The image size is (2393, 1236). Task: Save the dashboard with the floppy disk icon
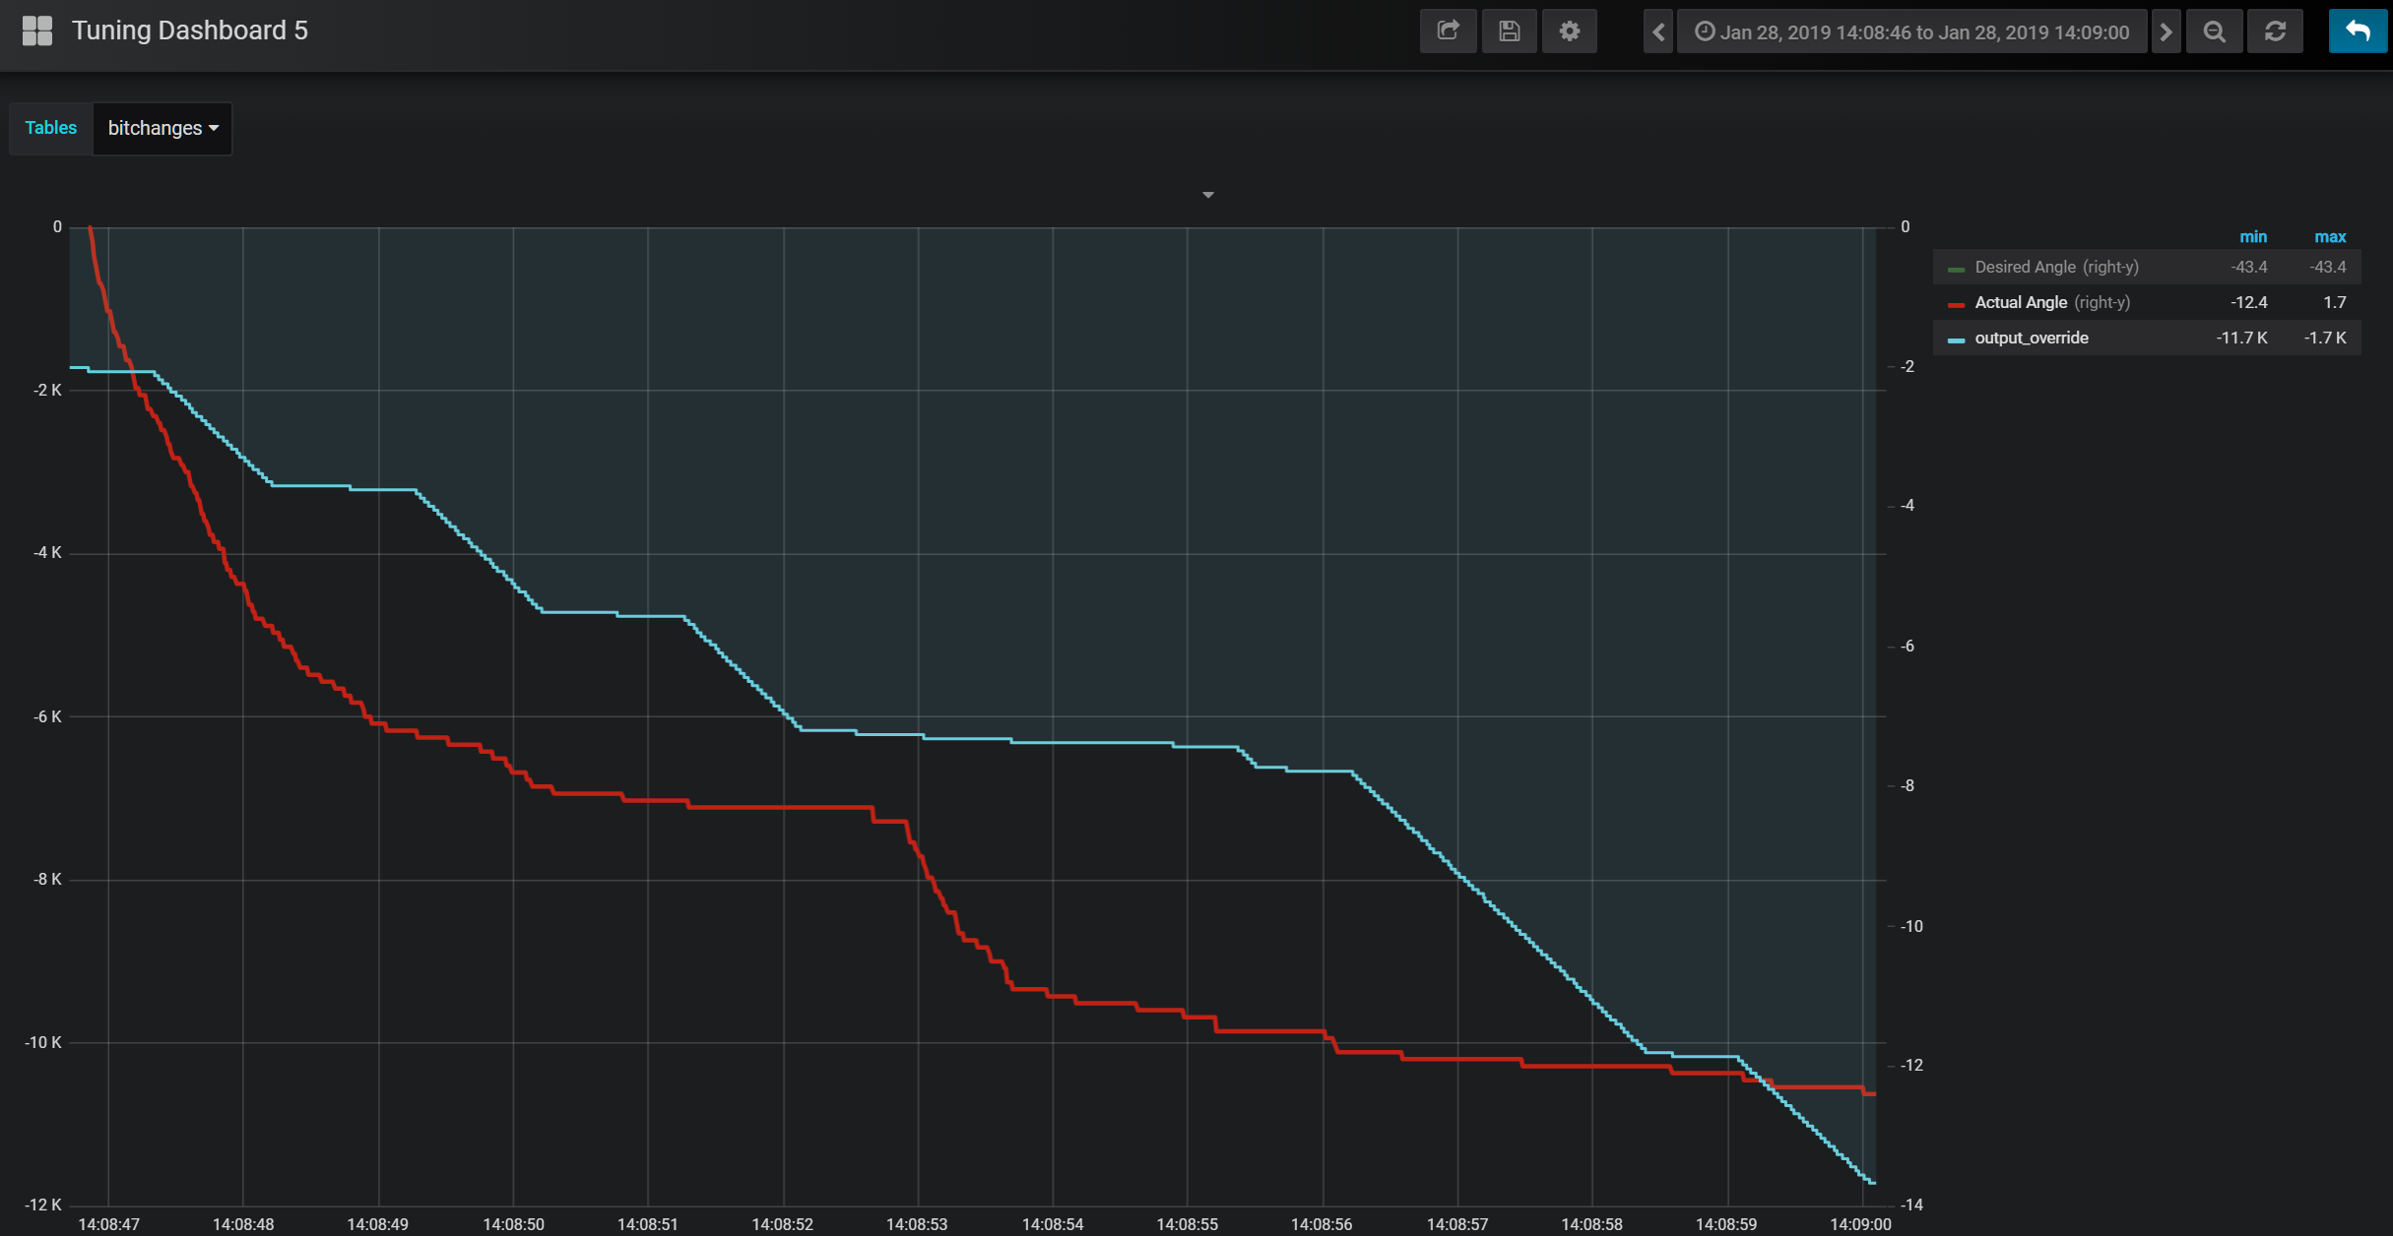[1509, 31]
